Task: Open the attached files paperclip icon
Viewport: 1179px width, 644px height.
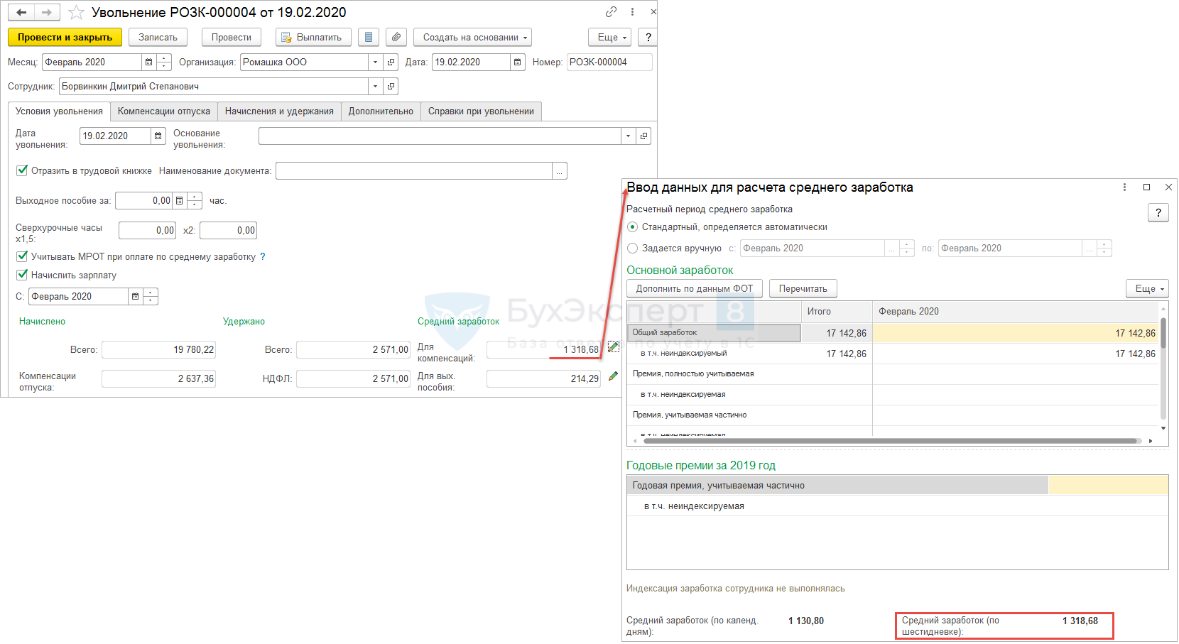Action: click(x=396, y=38)
